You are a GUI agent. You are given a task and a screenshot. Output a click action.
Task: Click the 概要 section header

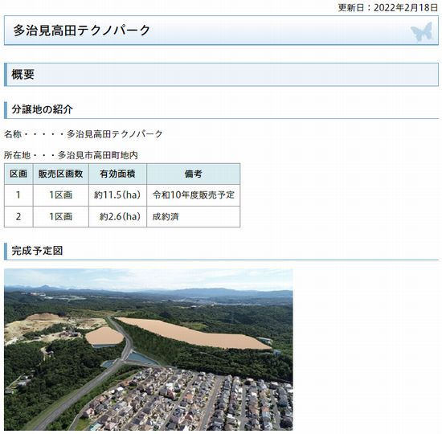221,75
